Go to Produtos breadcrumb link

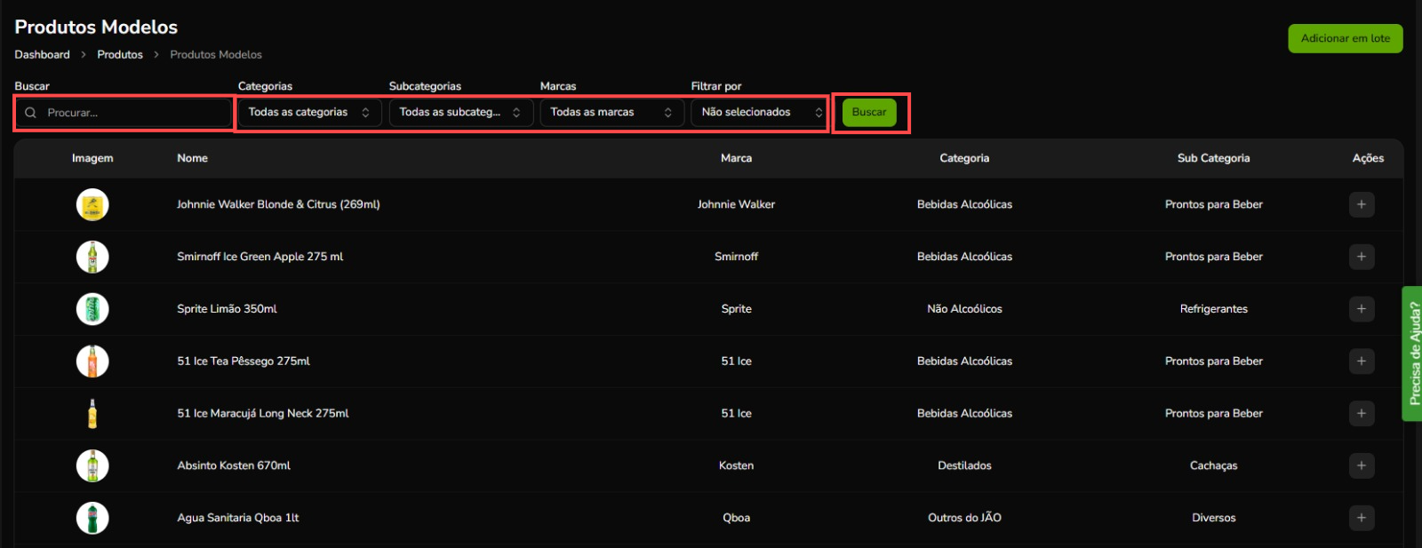120,55
